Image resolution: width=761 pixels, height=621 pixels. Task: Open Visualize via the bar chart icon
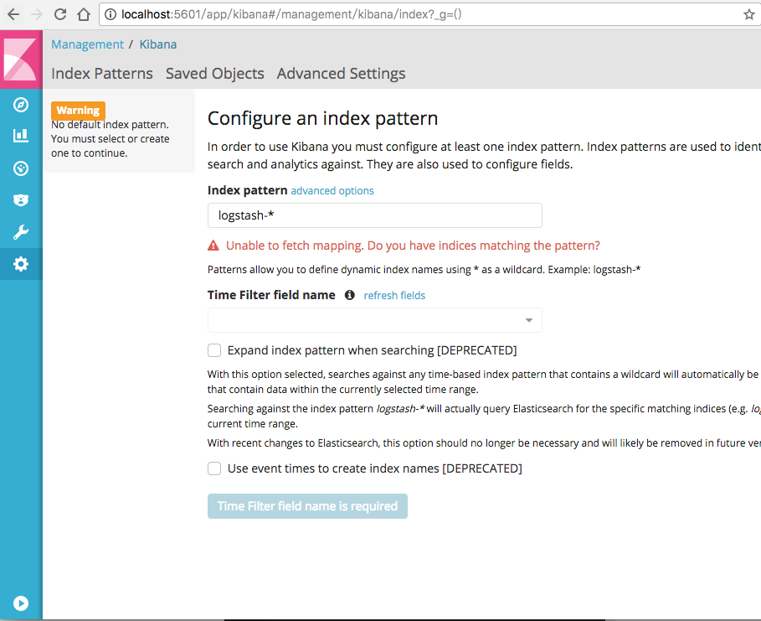pyautogui.click(x=21, y=136)
